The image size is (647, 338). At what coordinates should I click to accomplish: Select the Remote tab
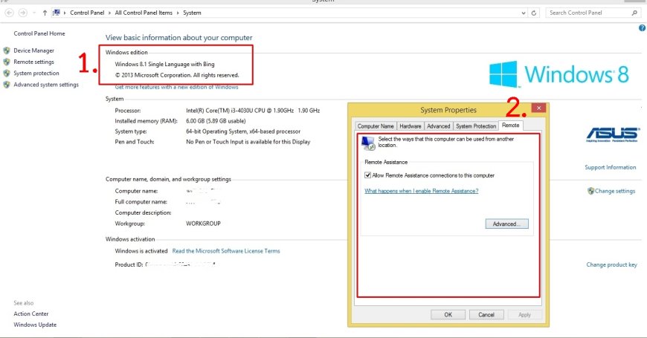510,126
